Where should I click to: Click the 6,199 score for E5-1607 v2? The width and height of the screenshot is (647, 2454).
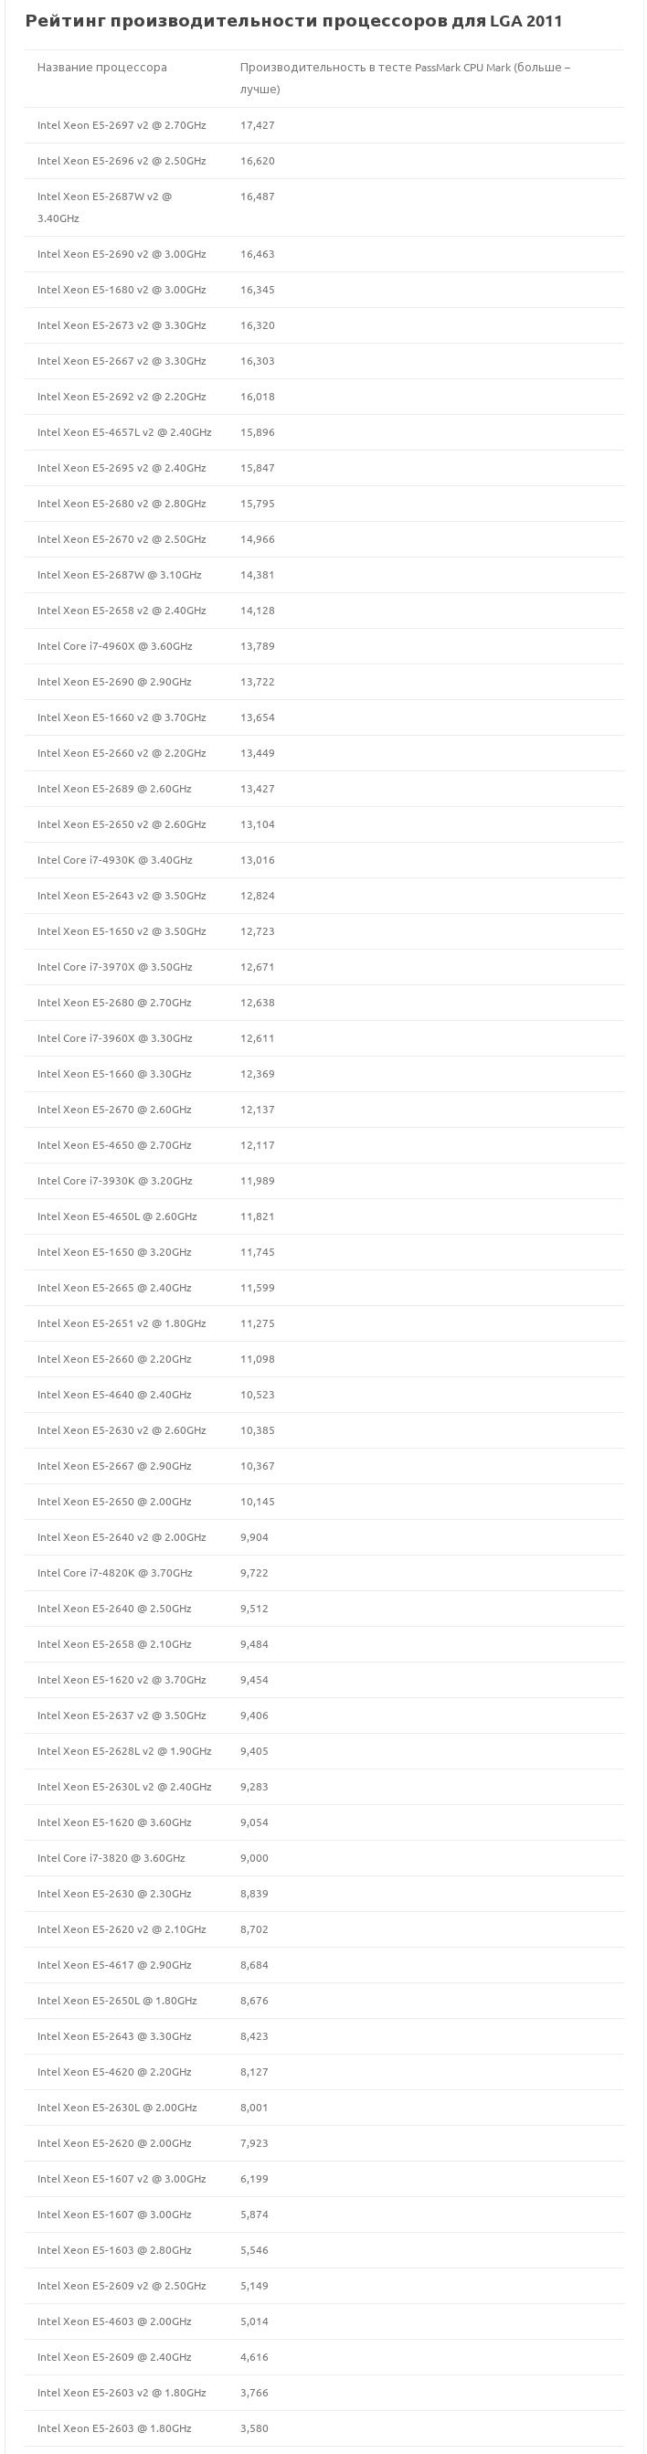(x=254, y=2179)
